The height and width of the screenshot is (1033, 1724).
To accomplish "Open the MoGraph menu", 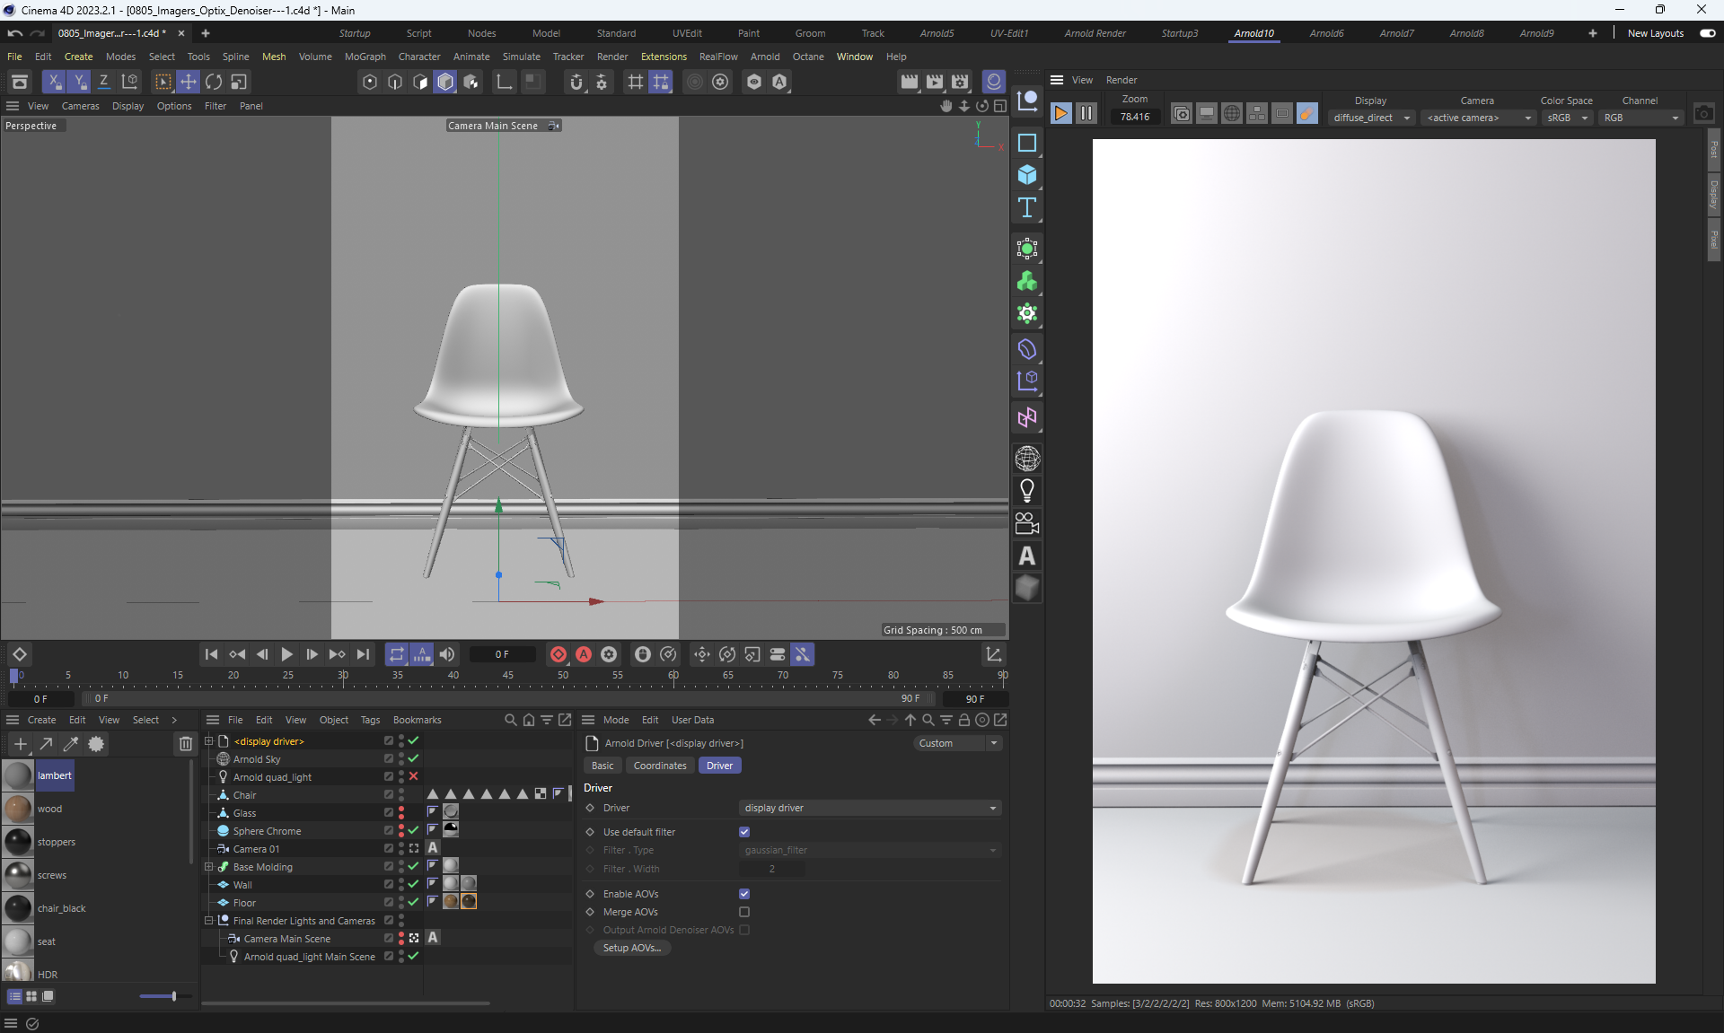I will tap(365, 57).
